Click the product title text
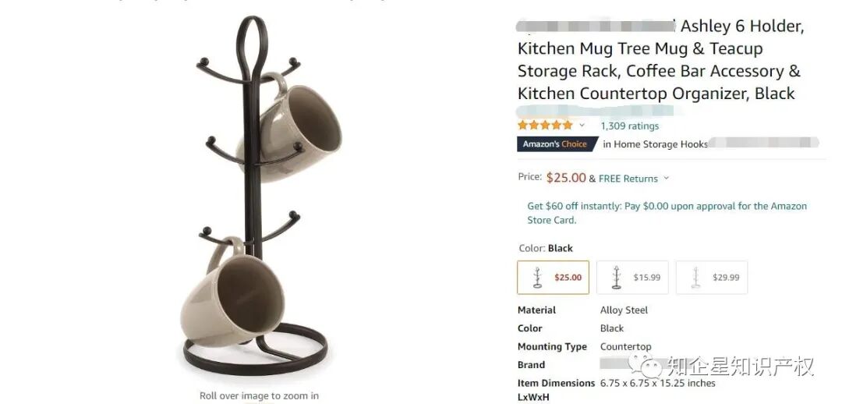 click(660, 59)
